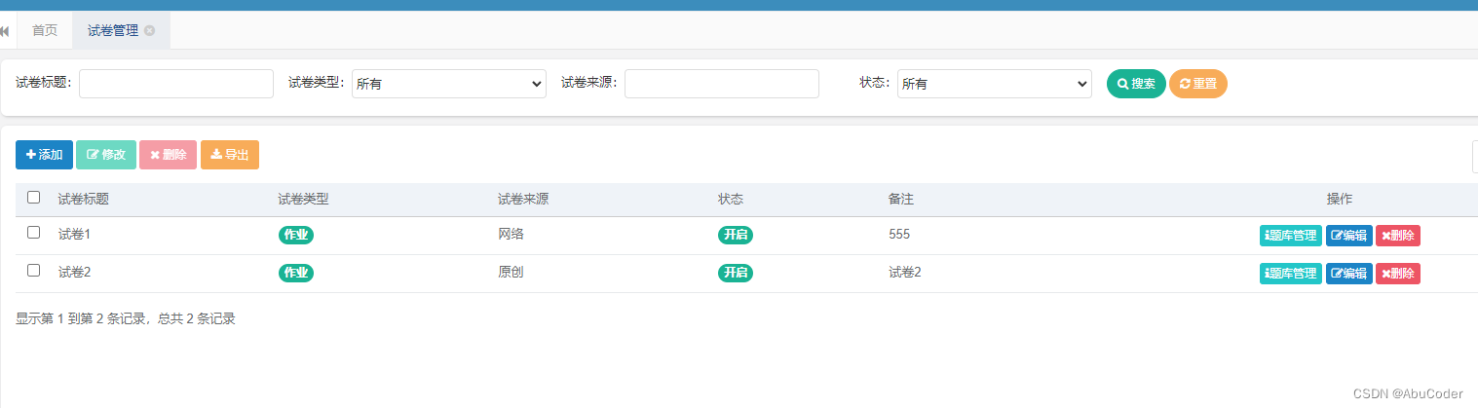This screenshot has height=408, width=1478.
Task: Switch to the 首页 tab
Action: pos(45,30)
